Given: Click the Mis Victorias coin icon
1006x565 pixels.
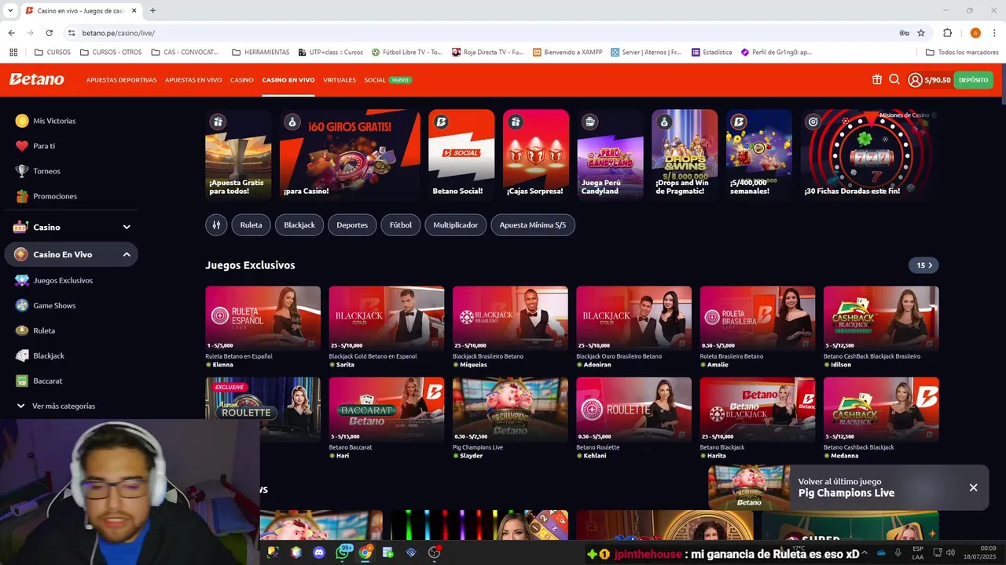Looking at the screenshot, I should 22,121.
